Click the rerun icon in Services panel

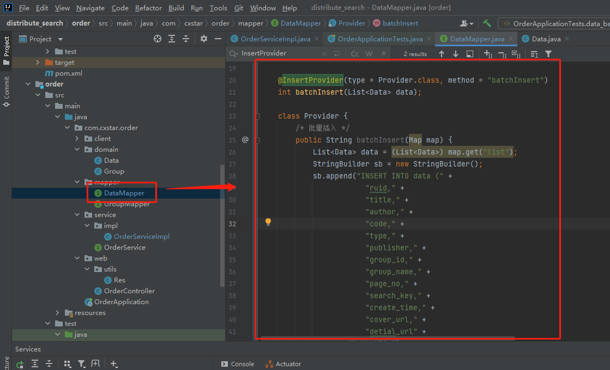(x=20, y=364)
